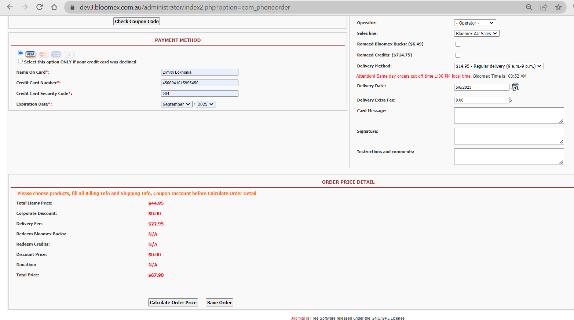The height and width of the screenshot is (320, 574).
Task: Open delivery date calendar picker
Action: pyautogui.click(x=515, y=87)
